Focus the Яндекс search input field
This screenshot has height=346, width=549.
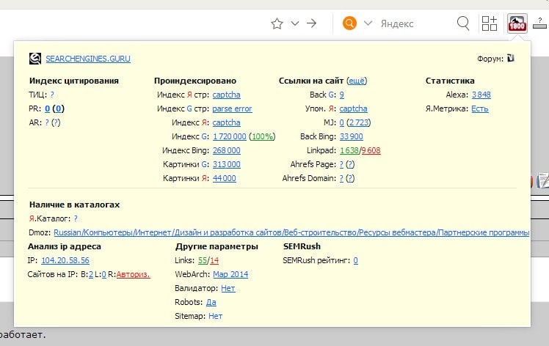415,23
